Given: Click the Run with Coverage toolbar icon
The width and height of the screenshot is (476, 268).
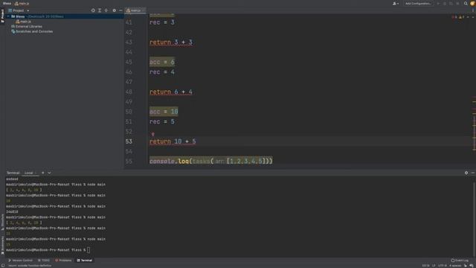Looking at the screenshot, I should coord(451,3).
